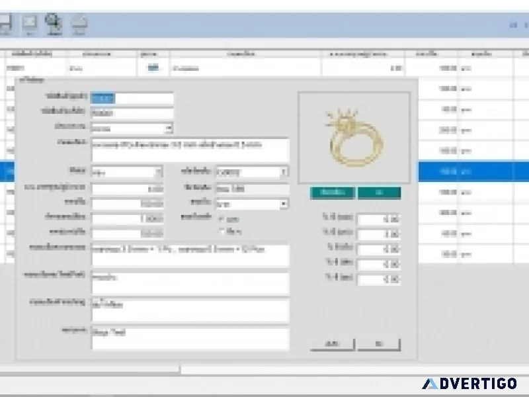Viewport: 529px width, 397px height.
Task: Click the magnifier search icon in the toolbar
Action: (54, 22)
